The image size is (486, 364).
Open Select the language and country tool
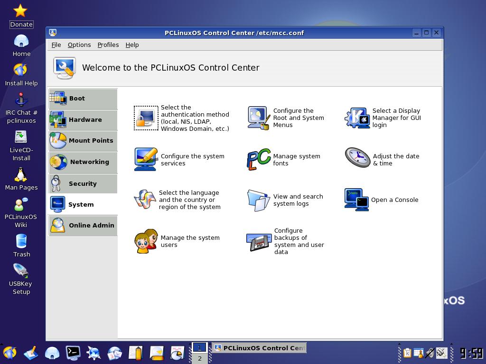(178, 200)
